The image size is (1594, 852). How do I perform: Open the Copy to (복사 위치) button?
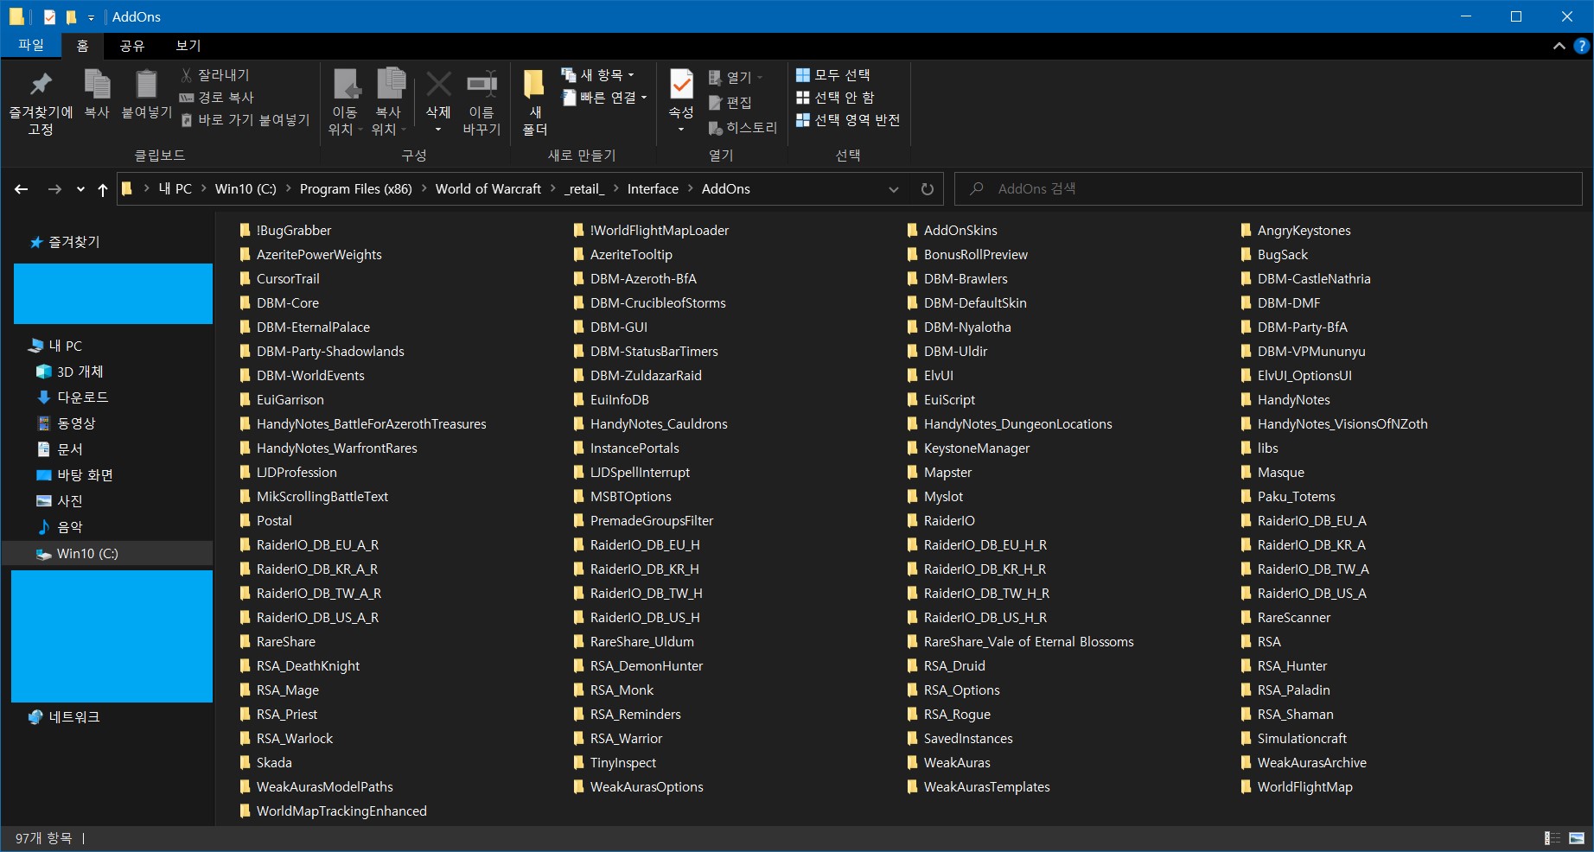389,102
